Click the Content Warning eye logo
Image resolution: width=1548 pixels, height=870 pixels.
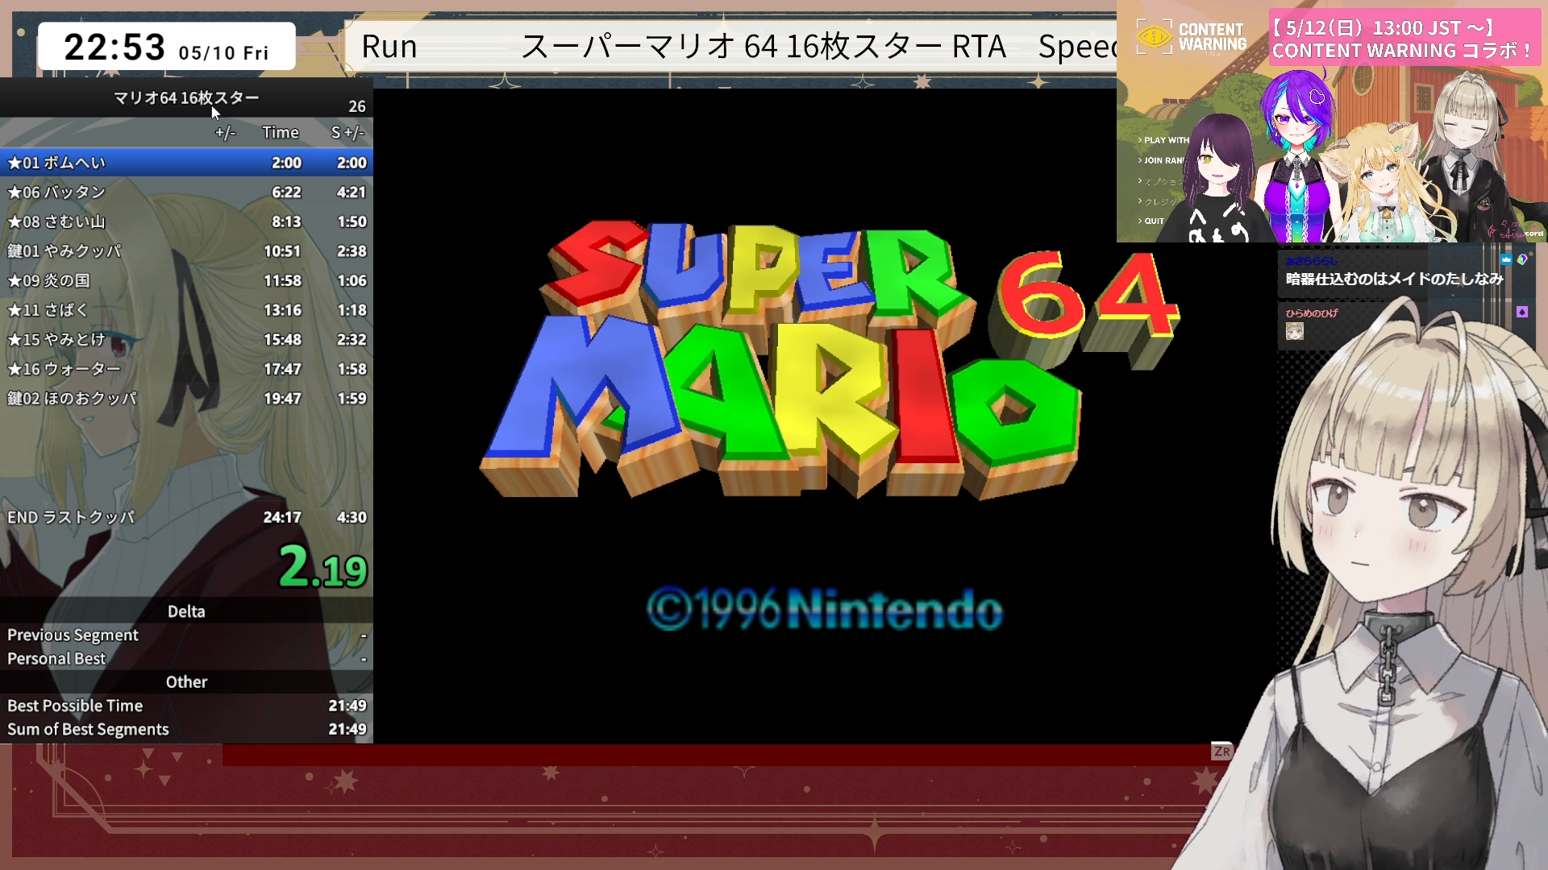tap(1154, 36)
